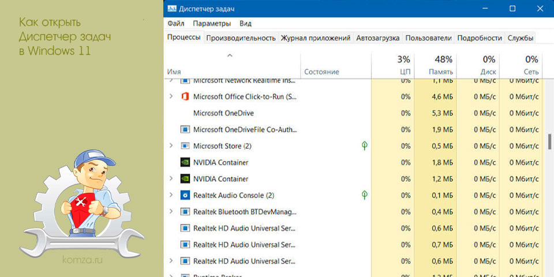Switch to the Службы tab
The height and width of the screenshot is (277, 554).
click(x=521, y=38)
